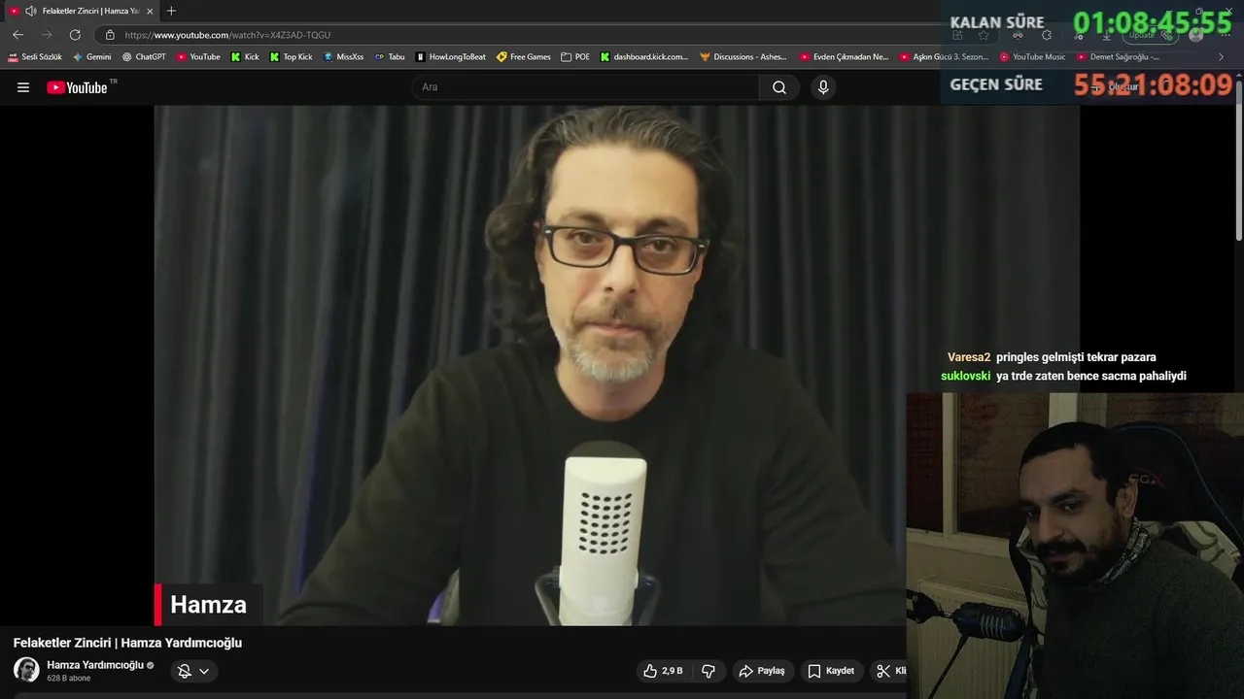
Task: Go to YouTube home via logo
Action: [x=77, y=87]
